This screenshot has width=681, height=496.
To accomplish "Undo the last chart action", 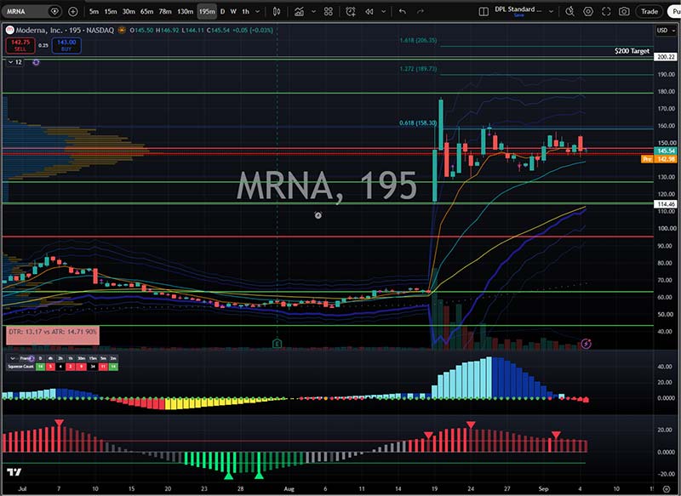I will [x=403, y=12].
